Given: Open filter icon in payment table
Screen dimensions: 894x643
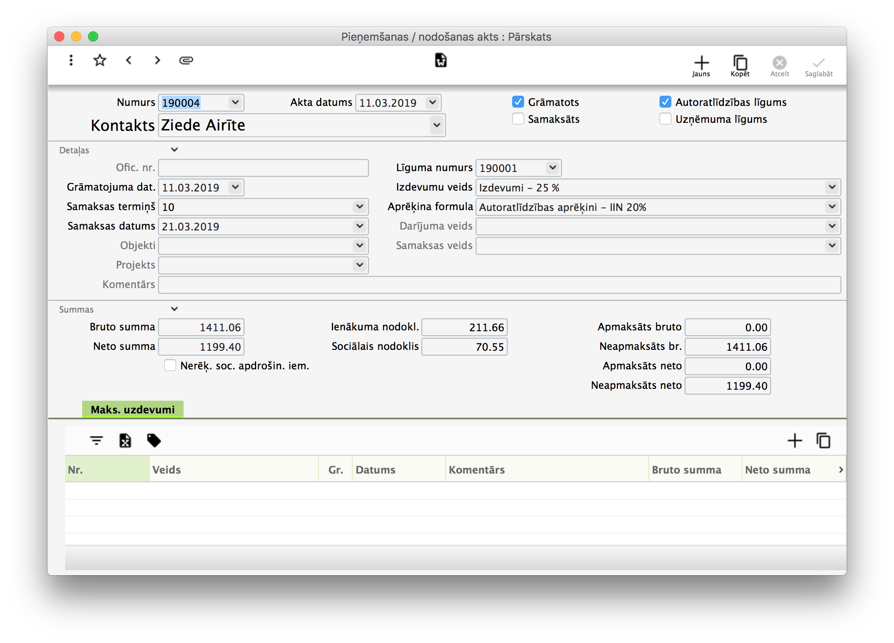Looking at the screenshot, I should (x=97, y=441).
